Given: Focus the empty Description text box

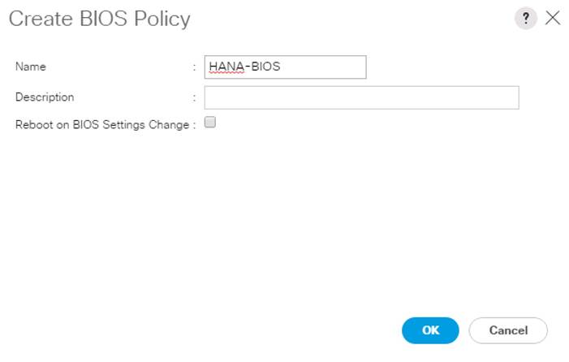Looking at the screenshot, I should point(361,97).
